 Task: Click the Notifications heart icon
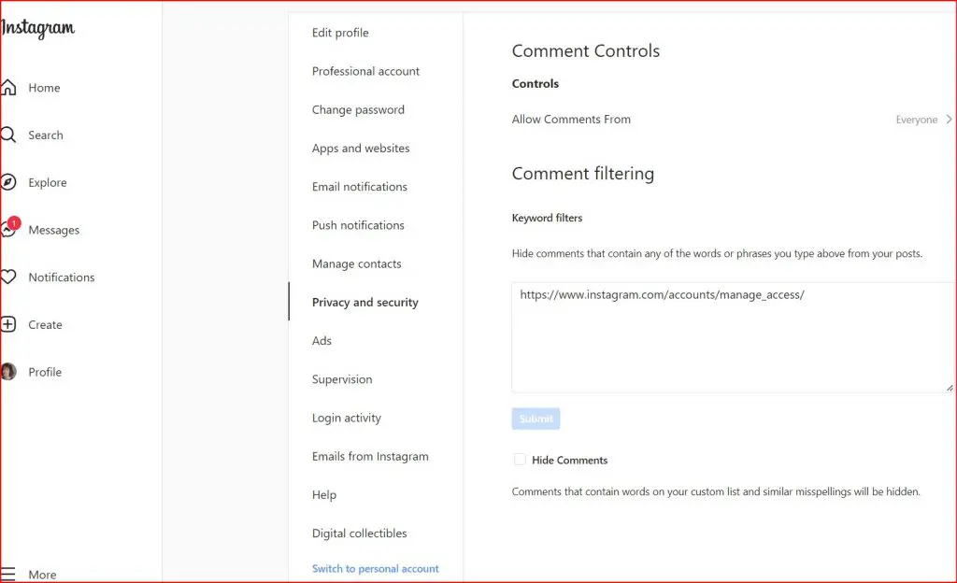[x=8, y=277]
